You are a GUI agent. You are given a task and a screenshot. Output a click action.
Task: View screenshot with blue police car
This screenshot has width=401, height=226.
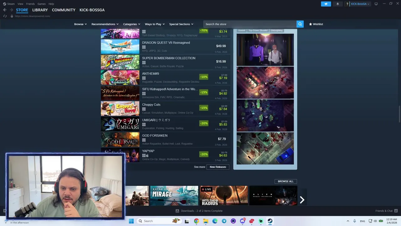(265, 148)
